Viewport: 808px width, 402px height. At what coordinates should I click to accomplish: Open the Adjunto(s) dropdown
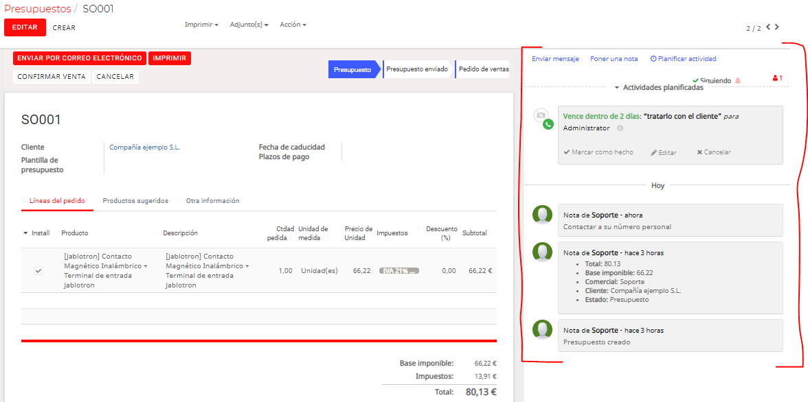[249, 24]
